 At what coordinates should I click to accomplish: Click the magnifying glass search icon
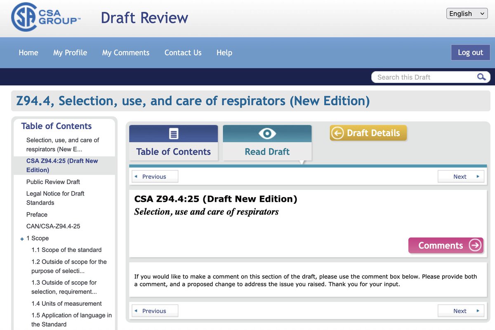click(x=481, y=77)
